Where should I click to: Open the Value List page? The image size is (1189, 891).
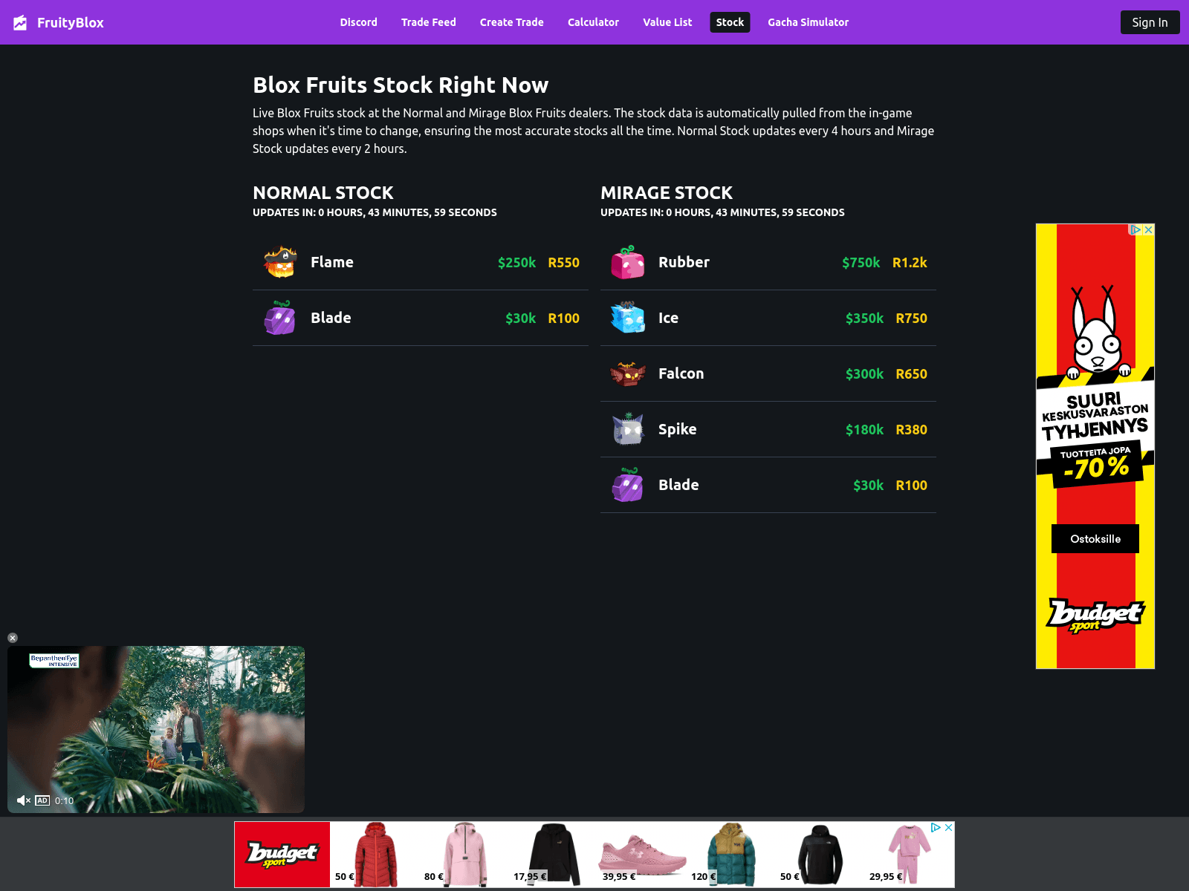tap(667, 22)
